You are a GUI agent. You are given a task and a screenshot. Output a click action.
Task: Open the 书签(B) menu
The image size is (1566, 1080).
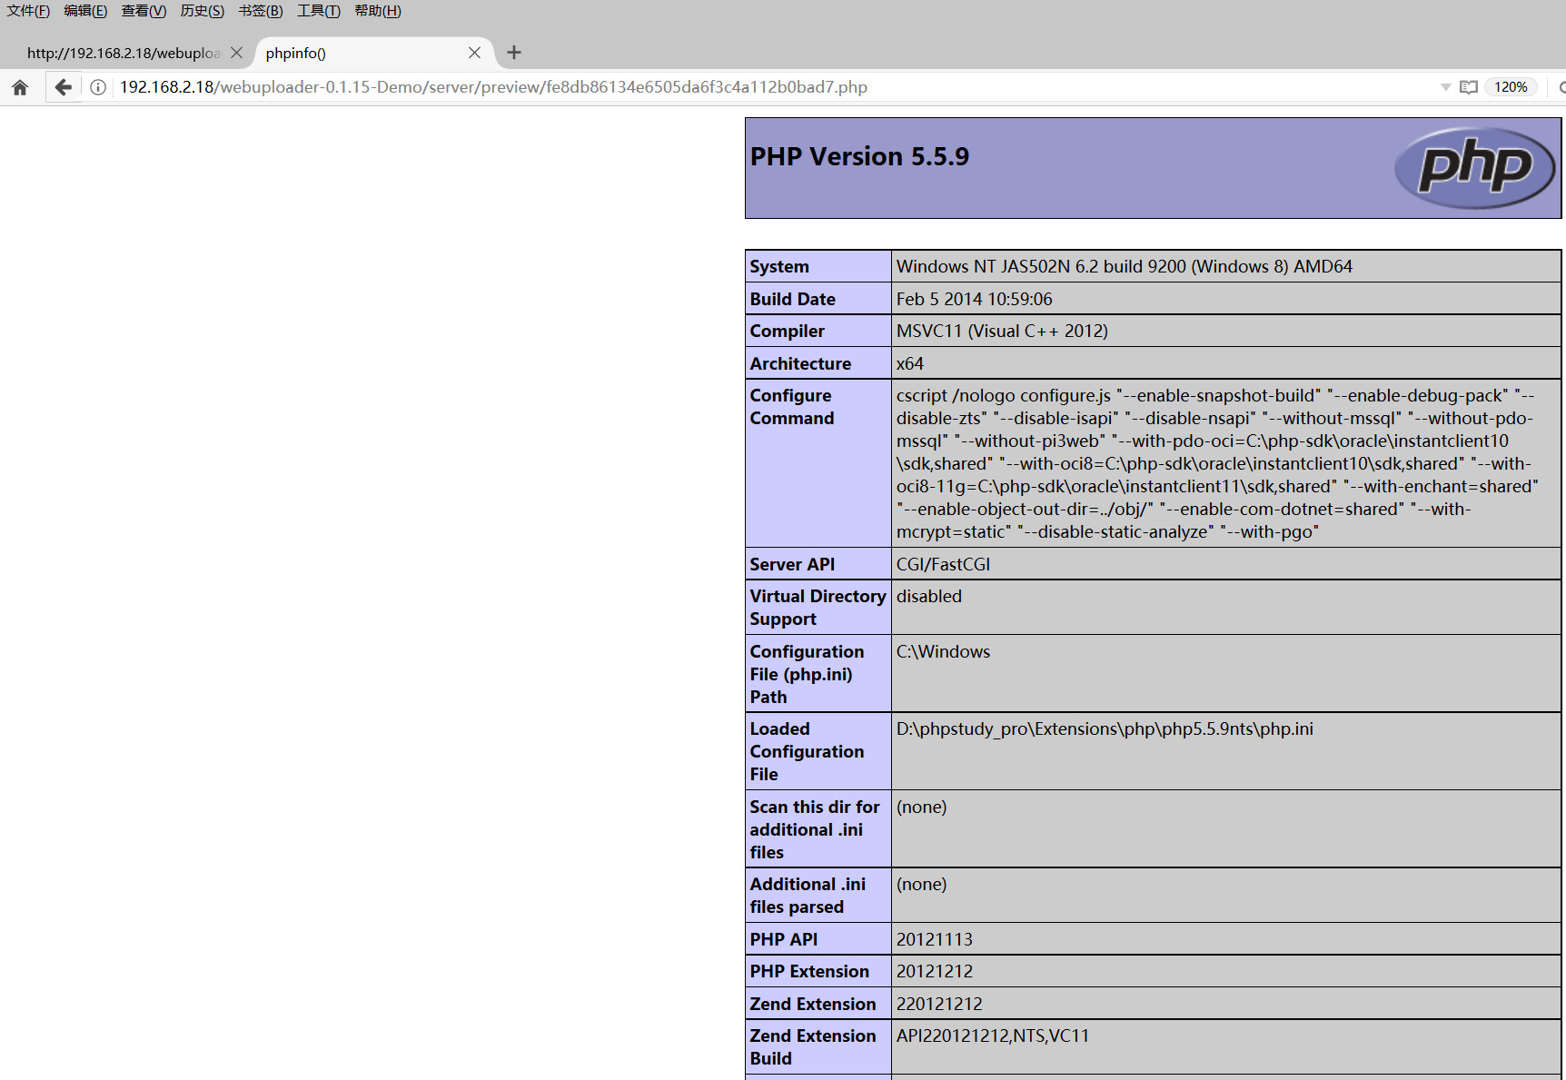[261, 11]
